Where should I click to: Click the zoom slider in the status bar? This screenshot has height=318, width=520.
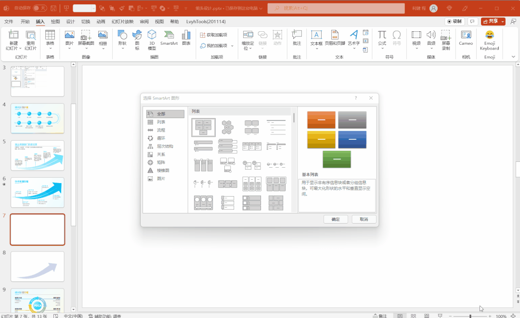[470, 316]
